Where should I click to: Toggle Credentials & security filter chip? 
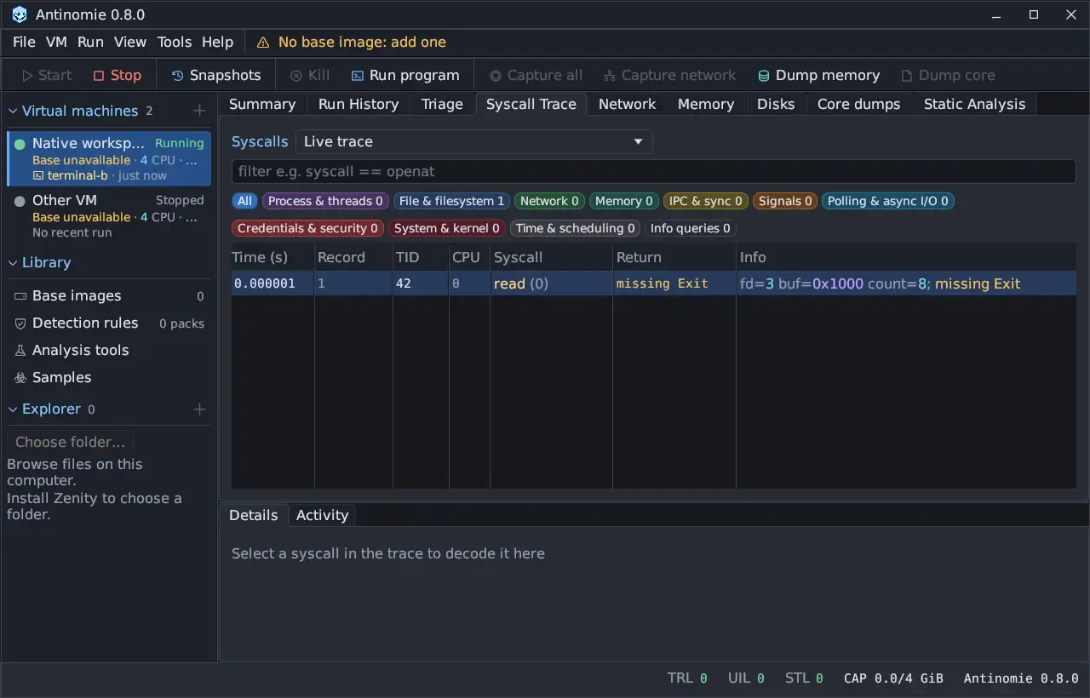click(307, 228)
